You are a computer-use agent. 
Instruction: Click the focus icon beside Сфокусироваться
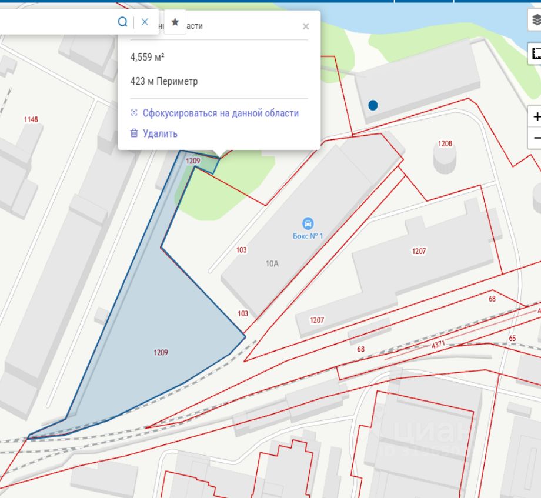[134, 113]
